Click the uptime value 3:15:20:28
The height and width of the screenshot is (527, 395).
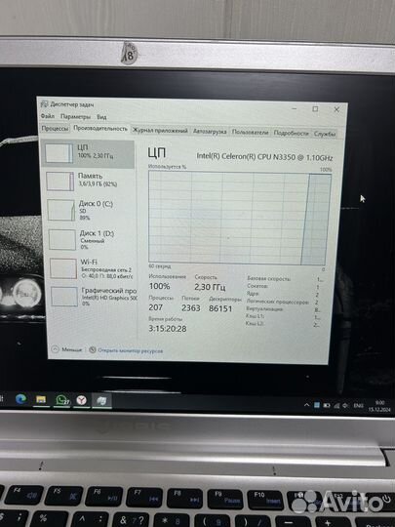coord(168,329)
